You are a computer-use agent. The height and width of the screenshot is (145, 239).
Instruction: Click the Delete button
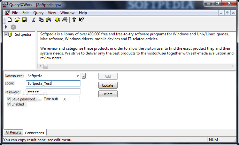coord(108,94)
